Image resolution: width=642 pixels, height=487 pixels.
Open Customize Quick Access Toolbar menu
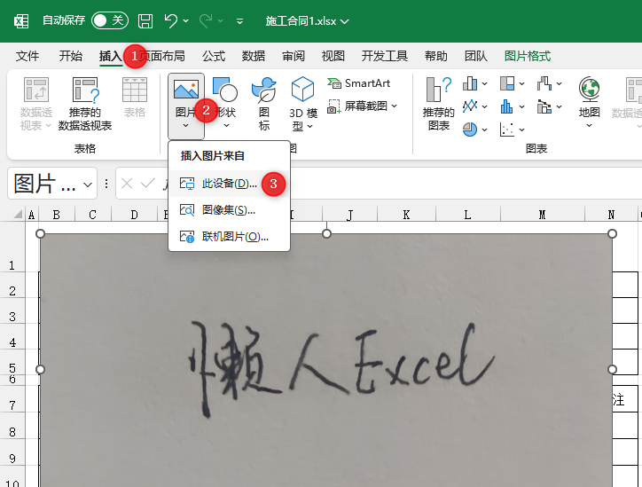240,21
